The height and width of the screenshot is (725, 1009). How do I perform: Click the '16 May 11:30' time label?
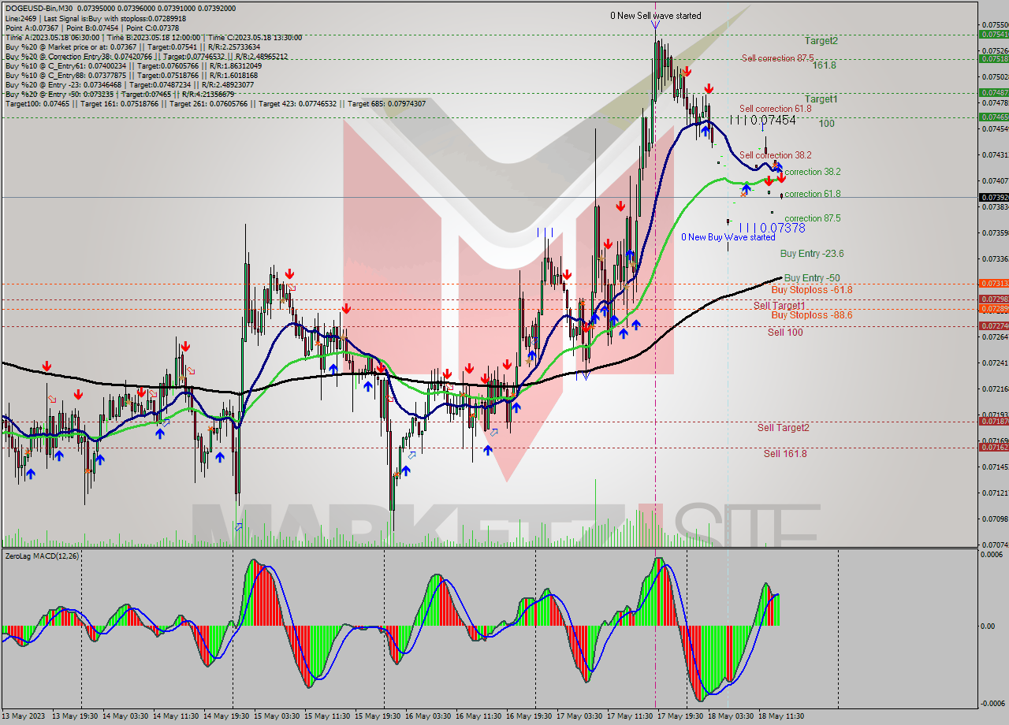480,716
